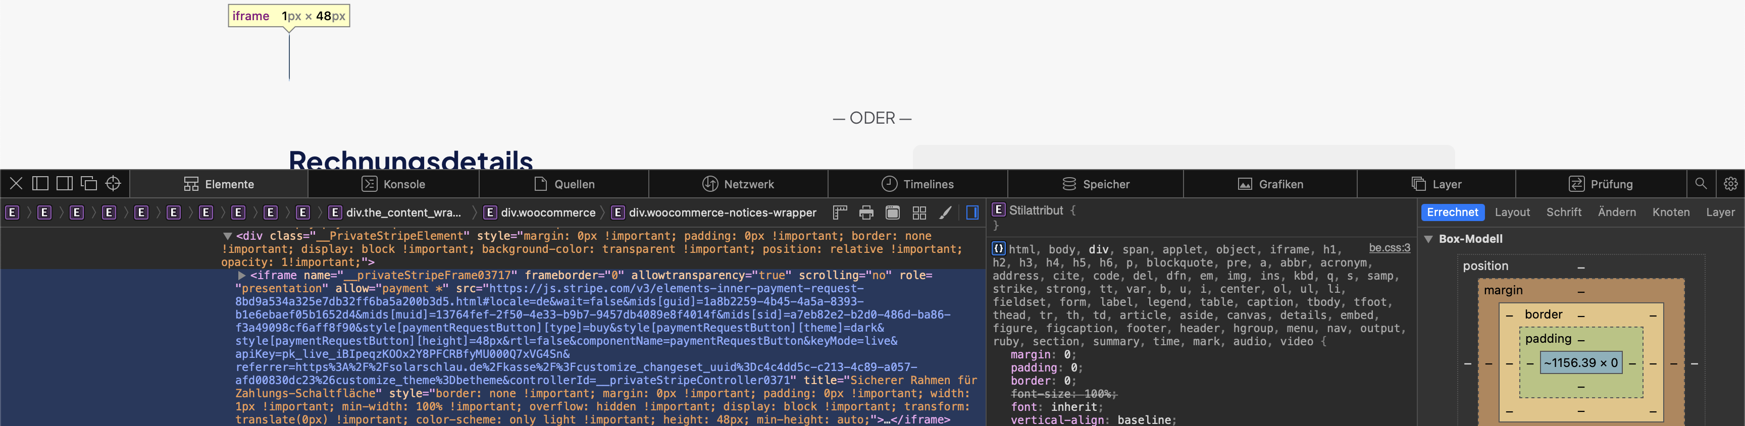Click the Timelines clock icon
The image size is (1745, 426).
tap(890, 184)
